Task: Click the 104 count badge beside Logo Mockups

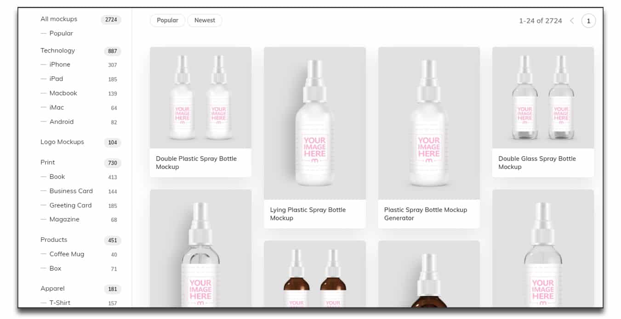Action: pyautogui.click(x=113, y=142)
